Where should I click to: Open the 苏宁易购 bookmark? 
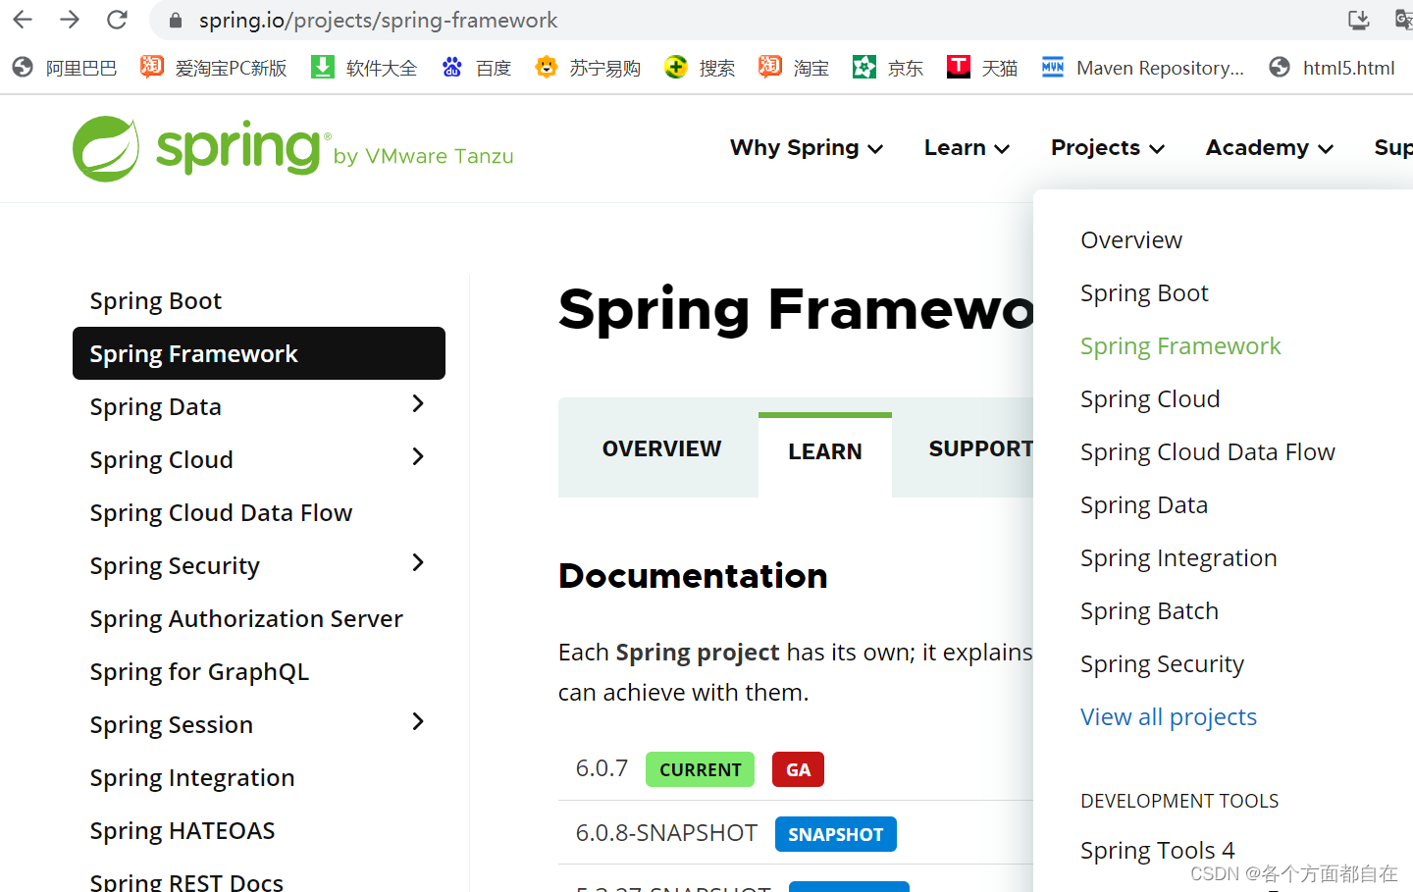pos(588,68)
